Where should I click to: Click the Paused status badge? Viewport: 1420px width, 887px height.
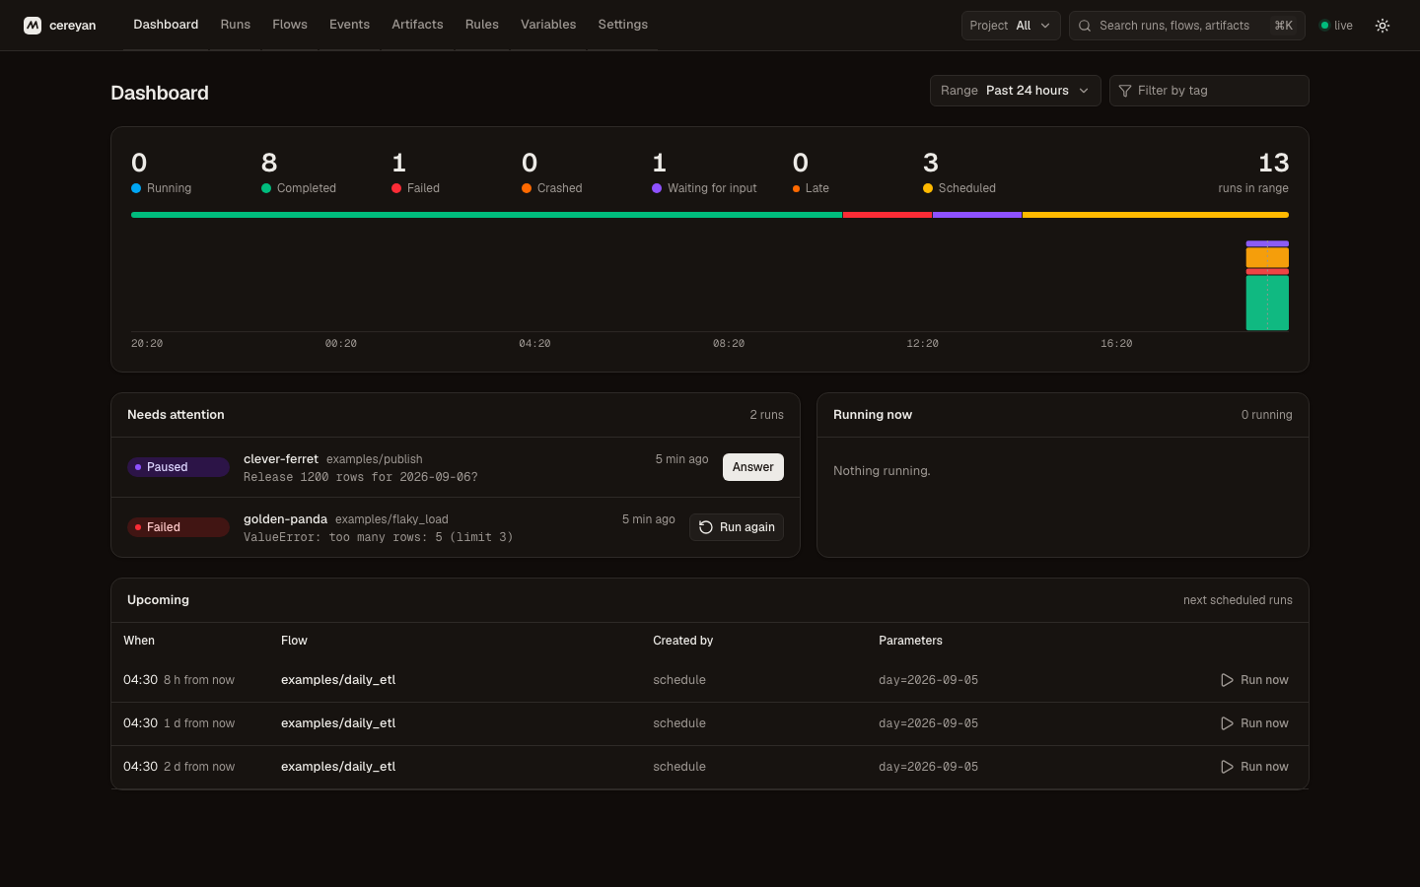(178, 467)
